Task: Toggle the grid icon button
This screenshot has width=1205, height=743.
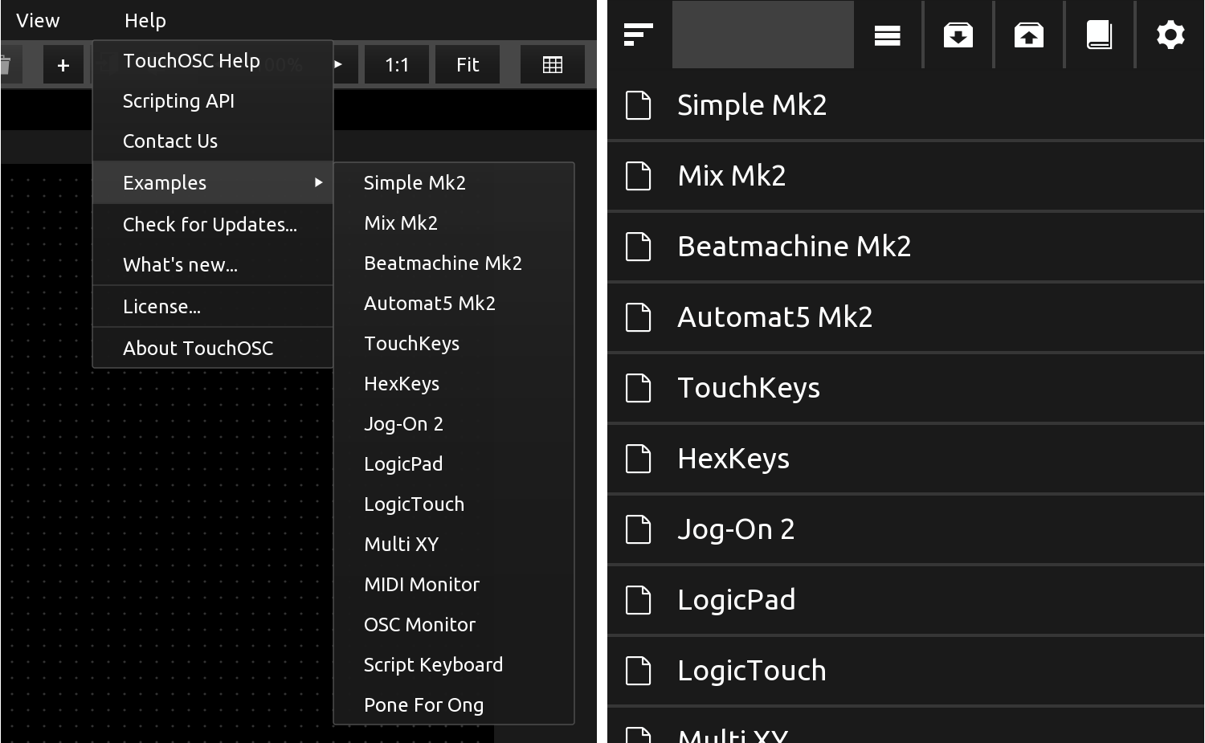Action: [553, 65]
